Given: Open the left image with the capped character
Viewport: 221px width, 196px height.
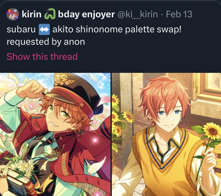Looking at the screenshot, I should coord(55,134).
